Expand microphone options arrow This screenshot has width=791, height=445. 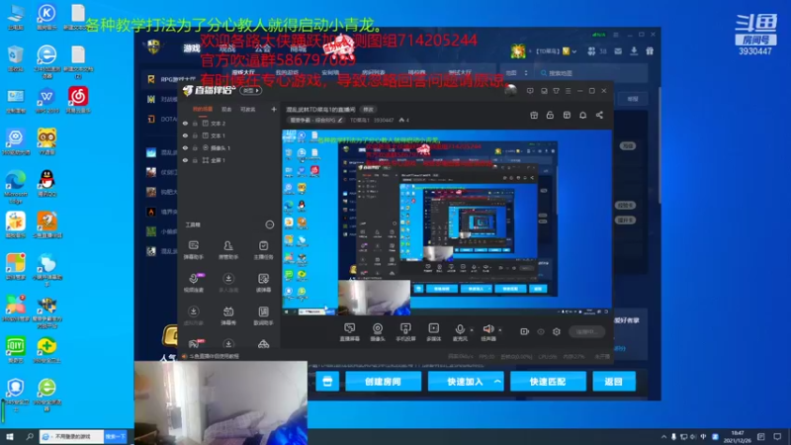(x=472, y=330)
